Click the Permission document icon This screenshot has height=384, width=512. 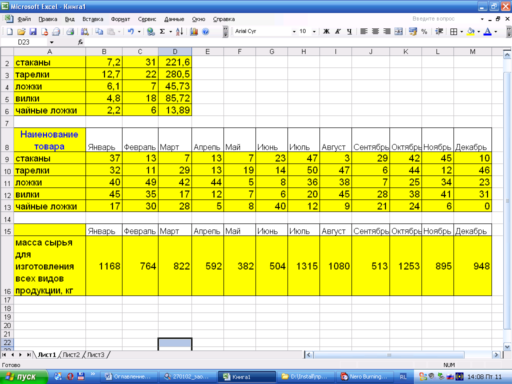pyautogui.click(x=44, y=31)
